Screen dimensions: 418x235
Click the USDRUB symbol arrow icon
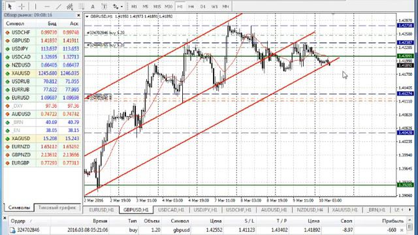7,82
